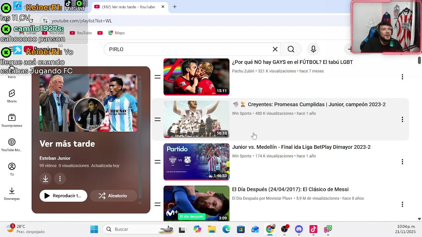Viewport: 422px width, 237px height.
Task: Switch to Chrome in the taskbar
Action: 270,229
